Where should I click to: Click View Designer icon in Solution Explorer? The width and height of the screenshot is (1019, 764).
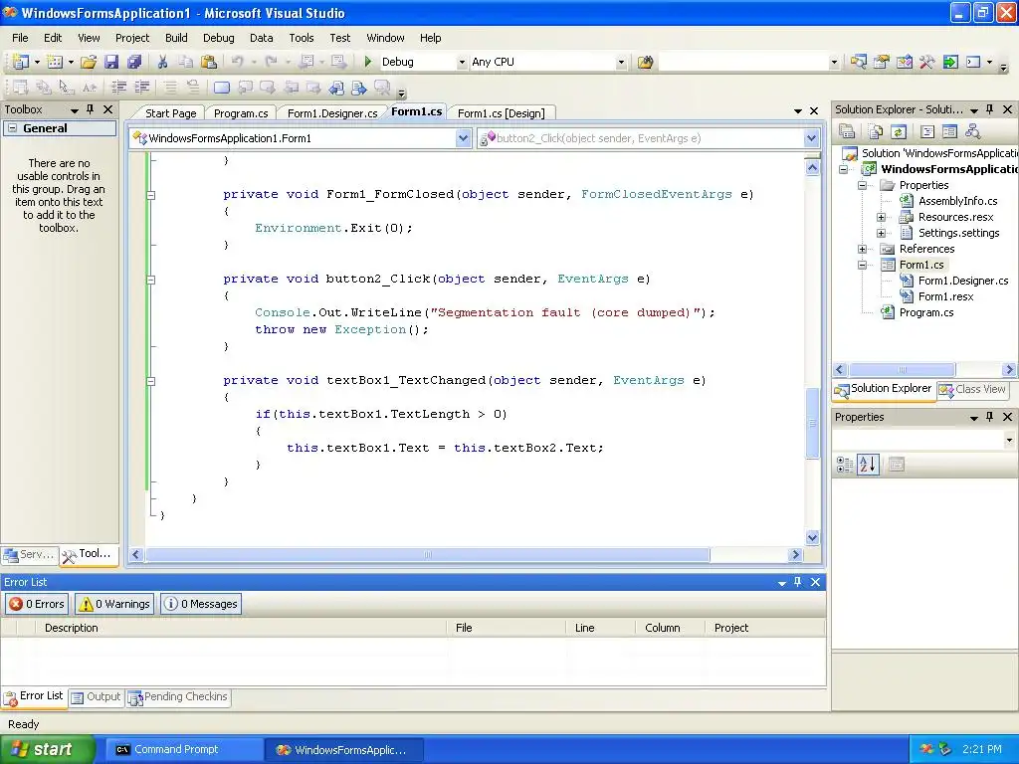point(949,132)
